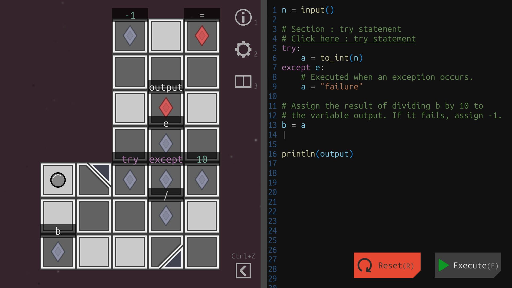
Task: Click the info icon
Action: [243, 17]
